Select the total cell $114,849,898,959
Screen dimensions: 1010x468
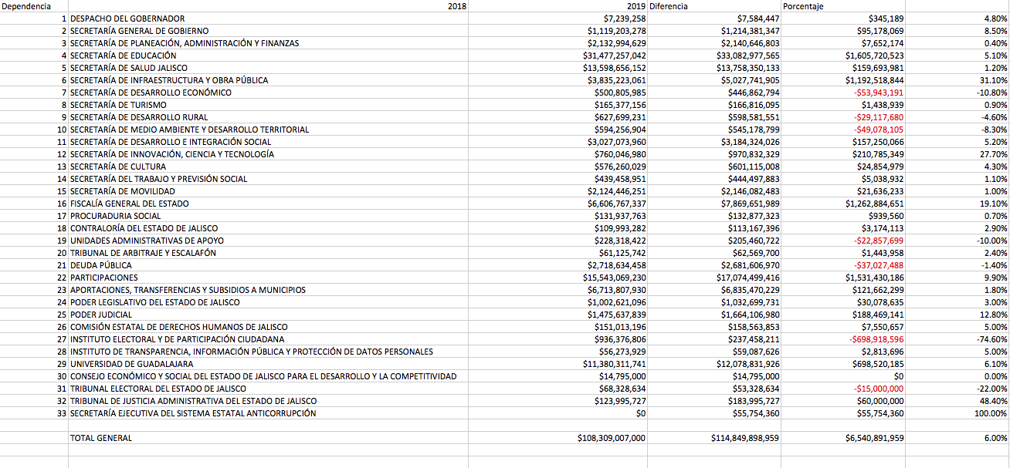click(x=714, y=438)
